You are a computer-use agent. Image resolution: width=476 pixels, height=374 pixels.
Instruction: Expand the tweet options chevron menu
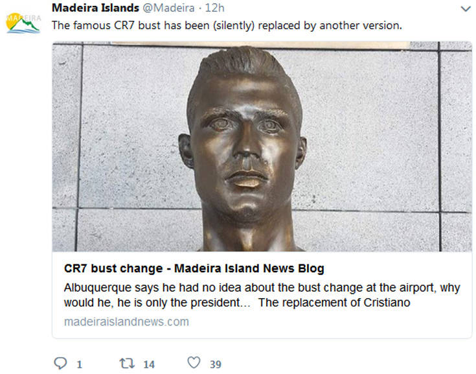(466, 9)
